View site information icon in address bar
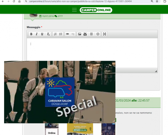 (26, 1)
